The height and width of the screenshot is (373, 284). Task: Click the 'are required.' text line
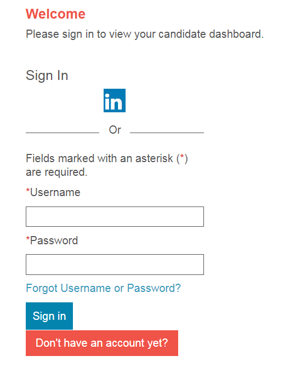[x=56, y=172]
